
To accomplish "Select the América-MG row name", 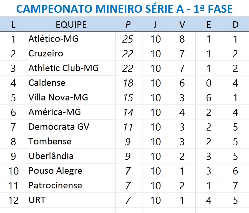I will click(x=55, y=112).
